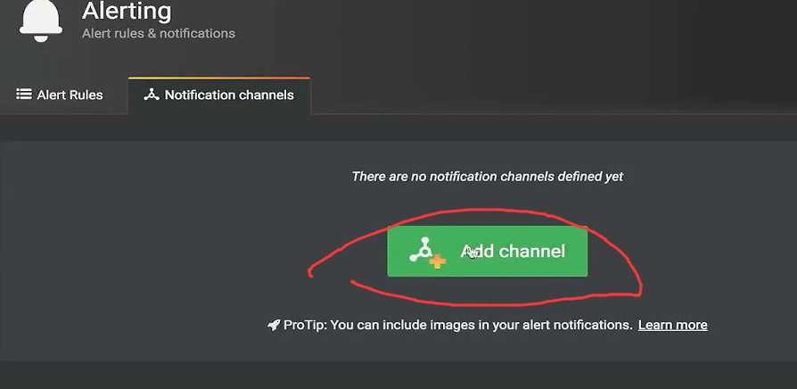Click the ProTip text about alert images
The height and width of the screenshot is (389, 797).
[x=457, y=325]
